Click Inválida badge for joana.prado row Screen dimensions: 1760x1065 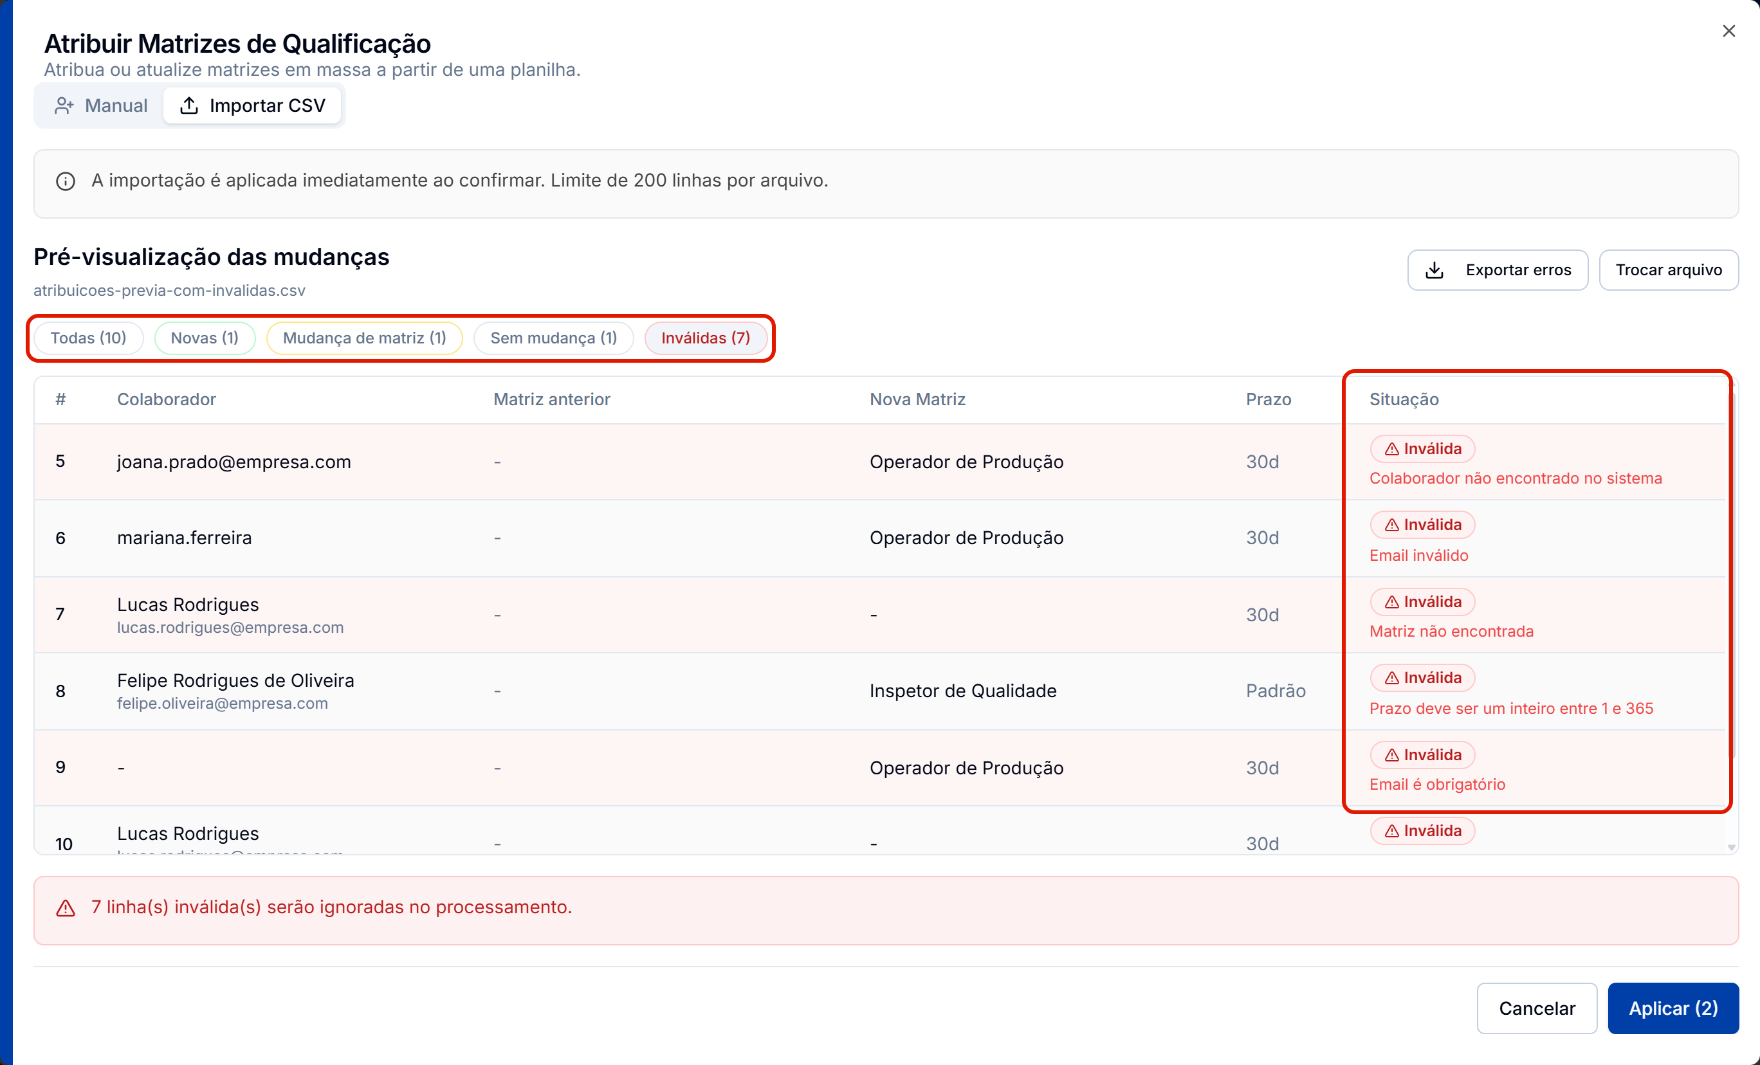pos(1423,448)
